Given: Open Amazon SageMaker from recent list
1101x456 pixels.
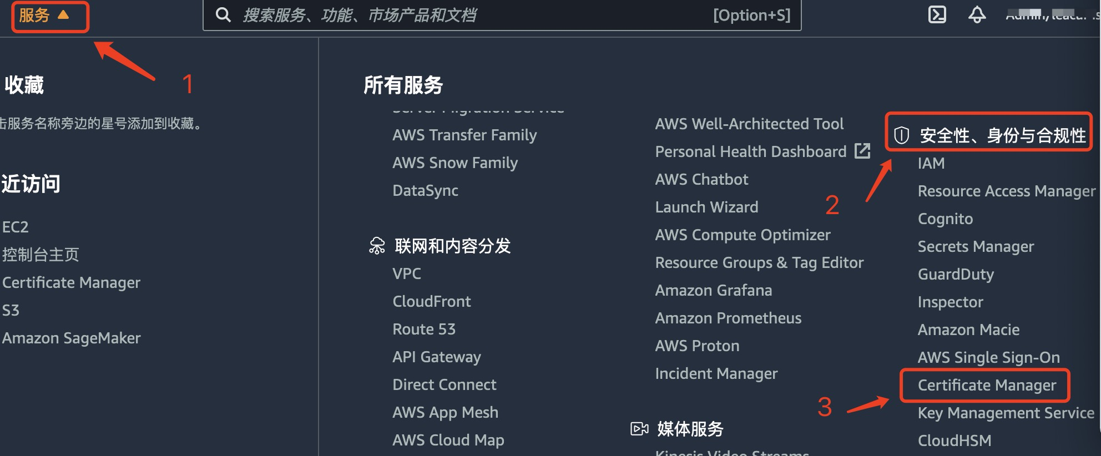Looking at the screenshot, I should 71,338.
